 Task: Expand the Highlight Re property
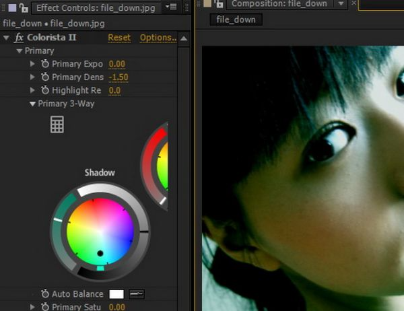[x=32, y=90]
